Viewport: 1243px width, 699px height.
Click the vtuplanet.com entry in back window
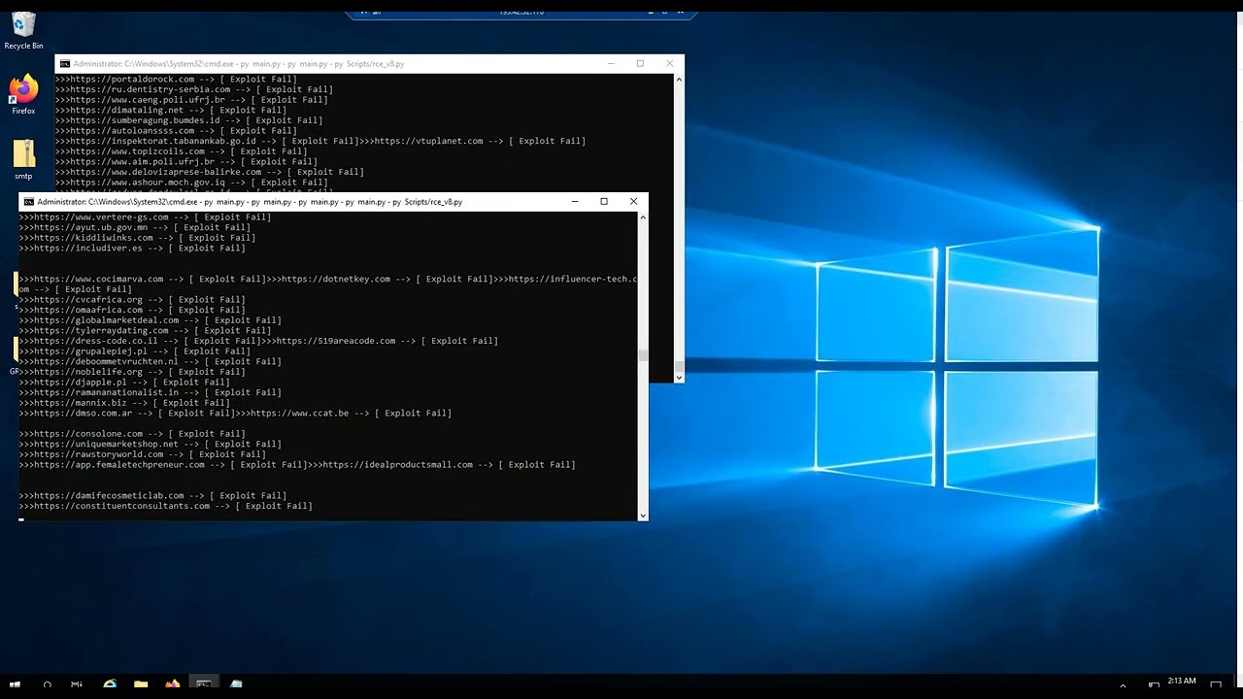coord(472,141)
